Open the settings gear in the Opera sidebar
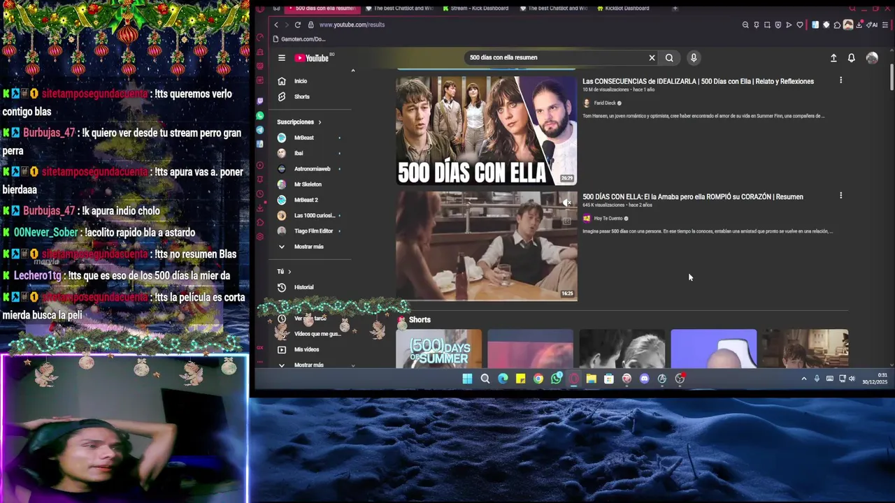895x503 pixels. [x=260, y=237]
